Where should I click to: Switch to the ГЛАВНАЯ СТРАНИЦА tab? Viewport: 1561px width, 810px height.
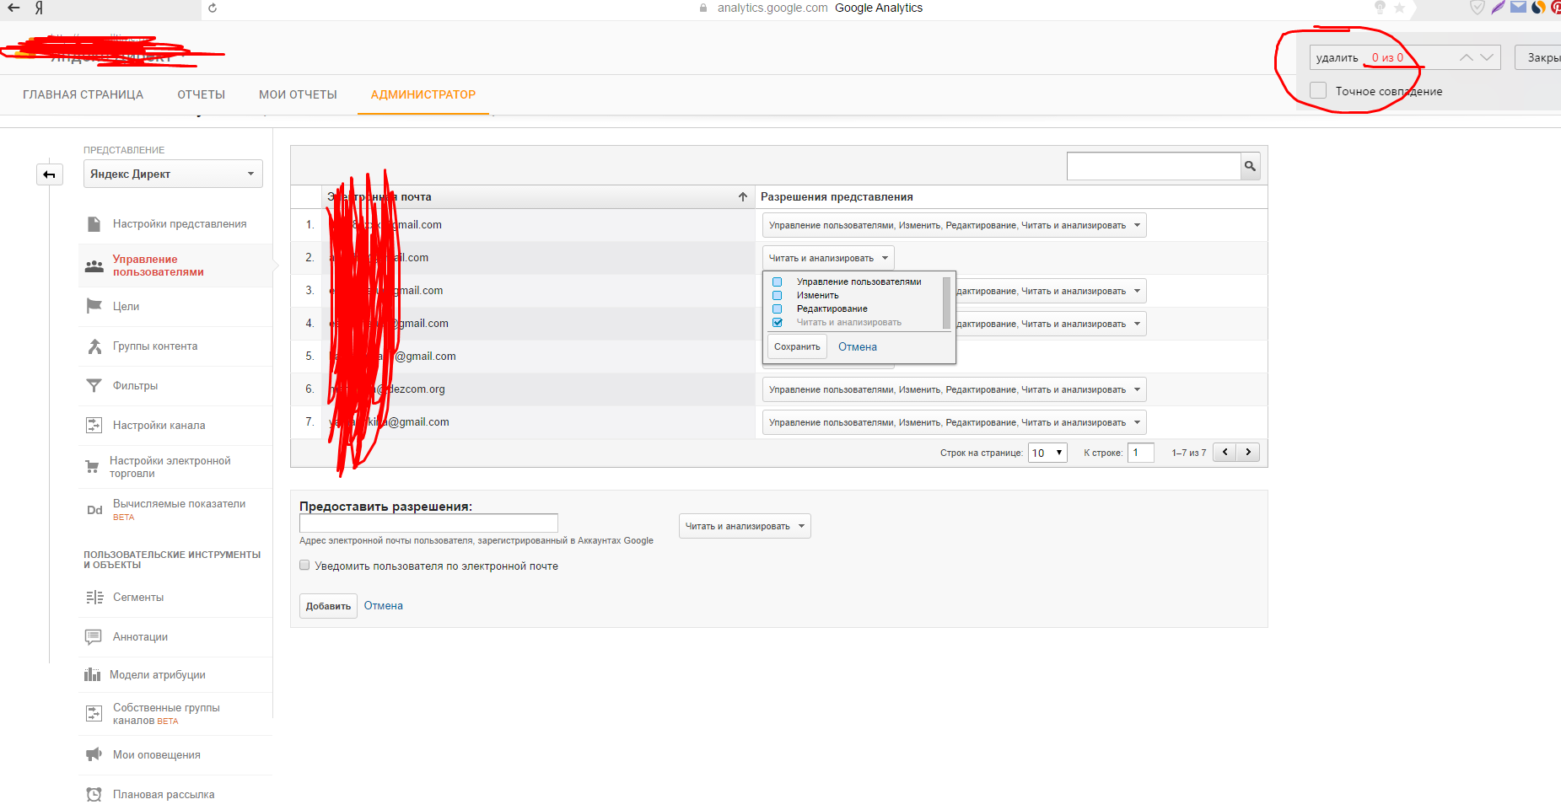tap(83, 94)
